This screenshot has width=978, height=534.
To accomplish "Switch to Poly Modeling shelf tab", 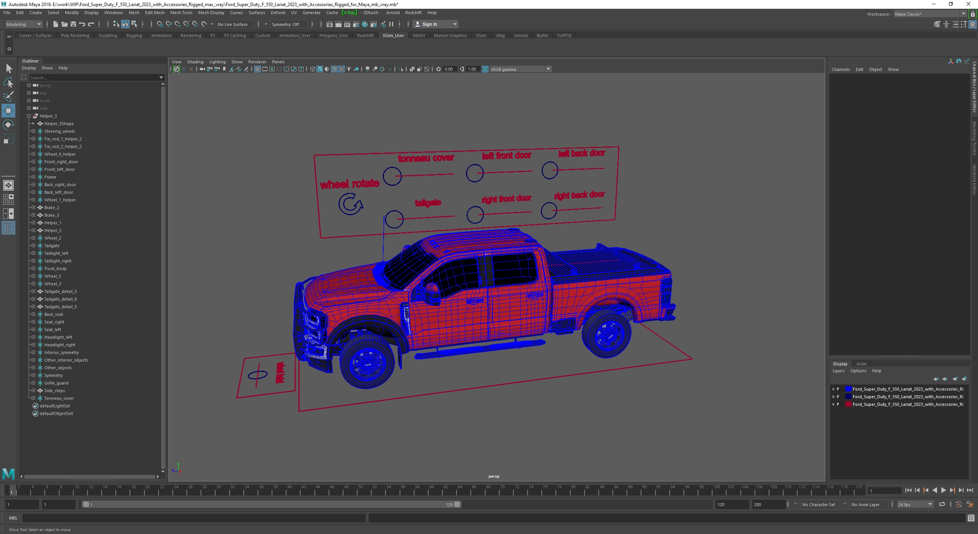I will (x=75, y=35).
